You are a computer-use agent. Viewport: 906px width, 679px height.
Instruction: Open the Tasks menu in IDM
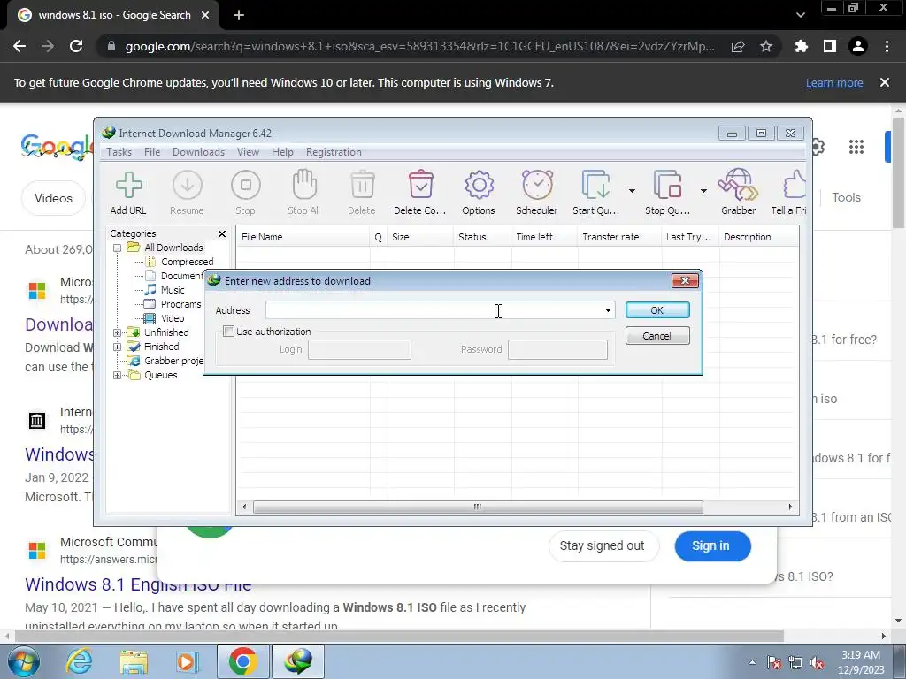119,152
